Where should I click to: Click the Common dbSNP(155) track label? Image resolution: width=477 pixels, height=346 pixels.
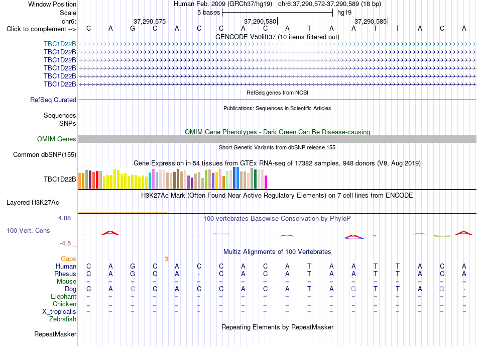(45, 155)
